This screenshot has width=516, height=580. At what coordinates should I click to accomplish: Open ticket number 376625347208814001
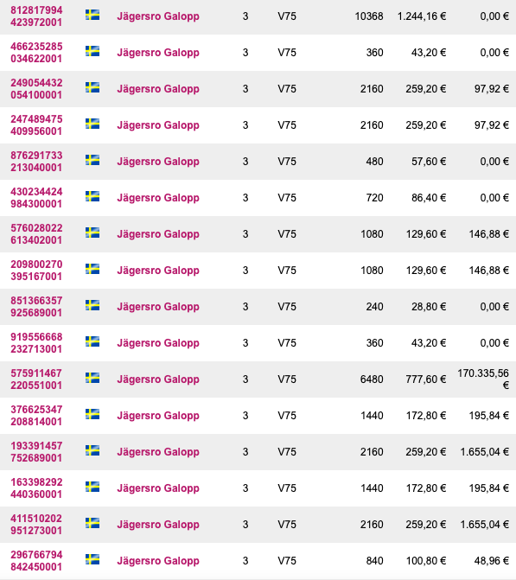(x=36, y=416)
